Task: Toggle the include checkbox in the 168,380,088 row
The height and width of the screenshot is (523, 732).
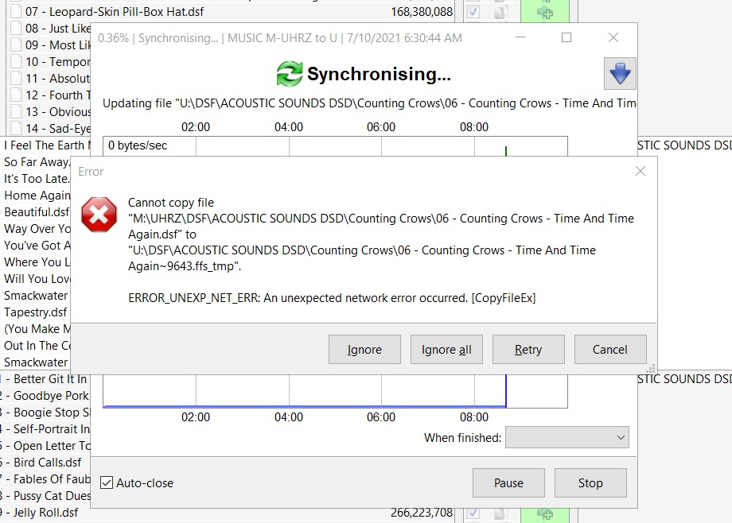Action: click(473, 12)
